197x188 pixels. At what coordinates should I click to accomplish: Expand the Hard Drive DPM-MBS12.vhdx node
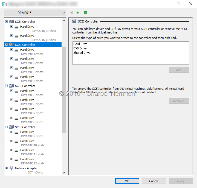coord(11,159)
